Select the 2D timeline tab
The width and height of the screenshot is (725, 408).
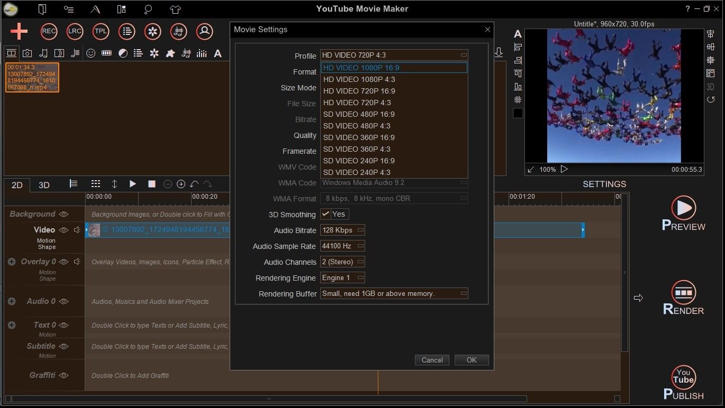click(x=16, y=185)
